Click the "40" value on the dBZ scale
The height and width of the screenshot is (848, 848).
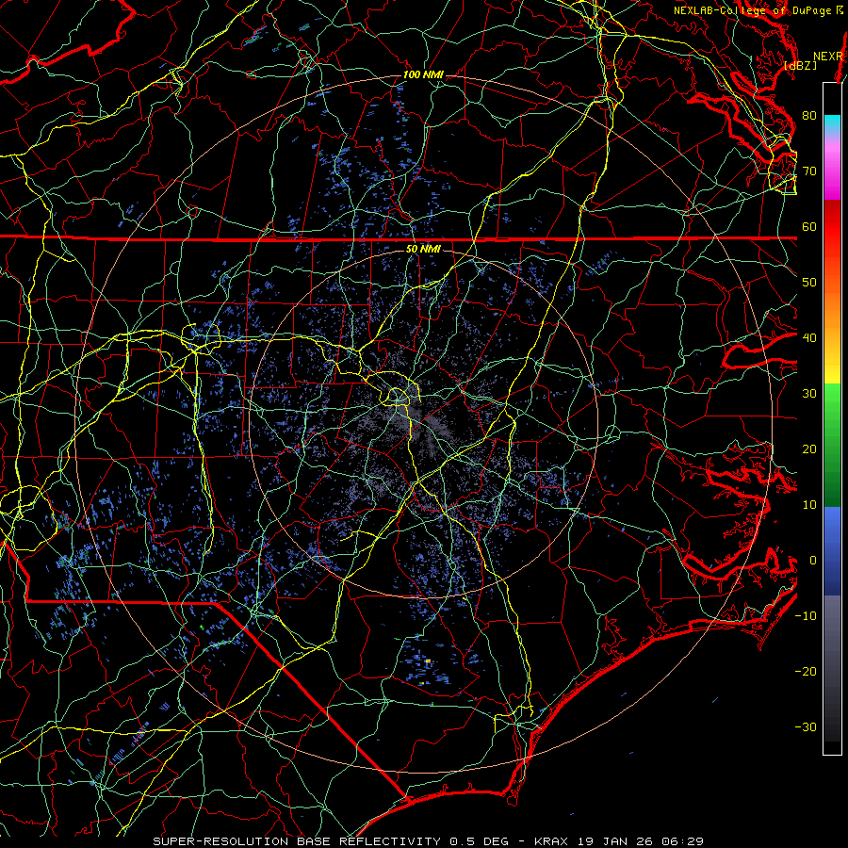pos(809,338)
